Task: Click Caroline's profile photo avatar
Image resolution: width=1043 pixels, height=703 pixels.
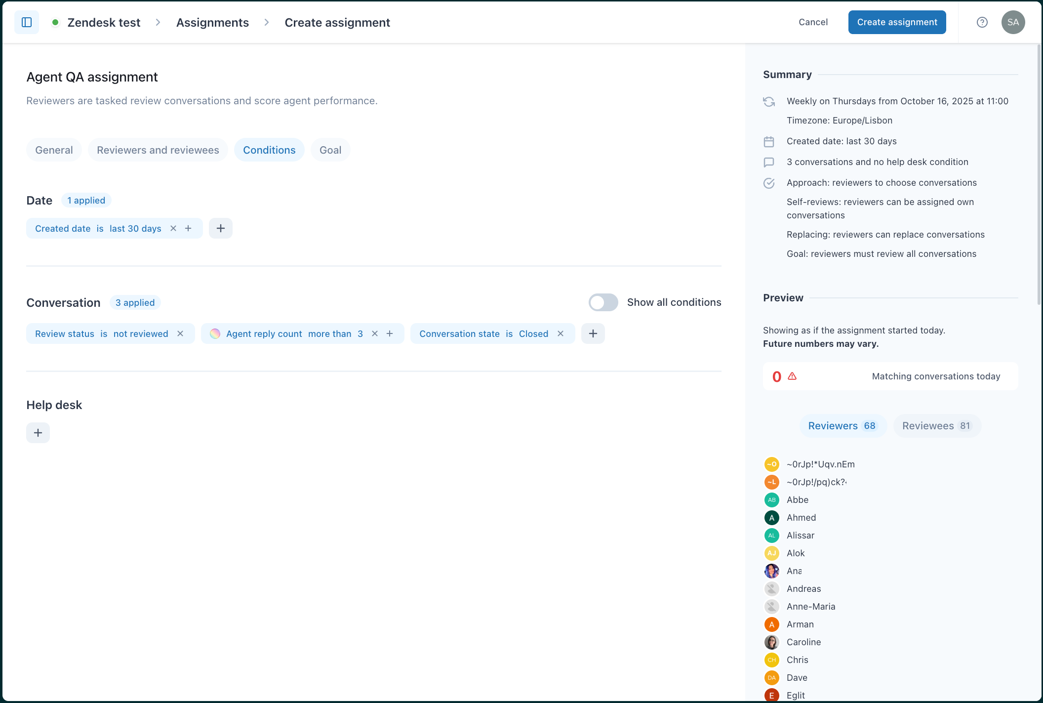Action: pyautogui.click(x=772, y=642)
